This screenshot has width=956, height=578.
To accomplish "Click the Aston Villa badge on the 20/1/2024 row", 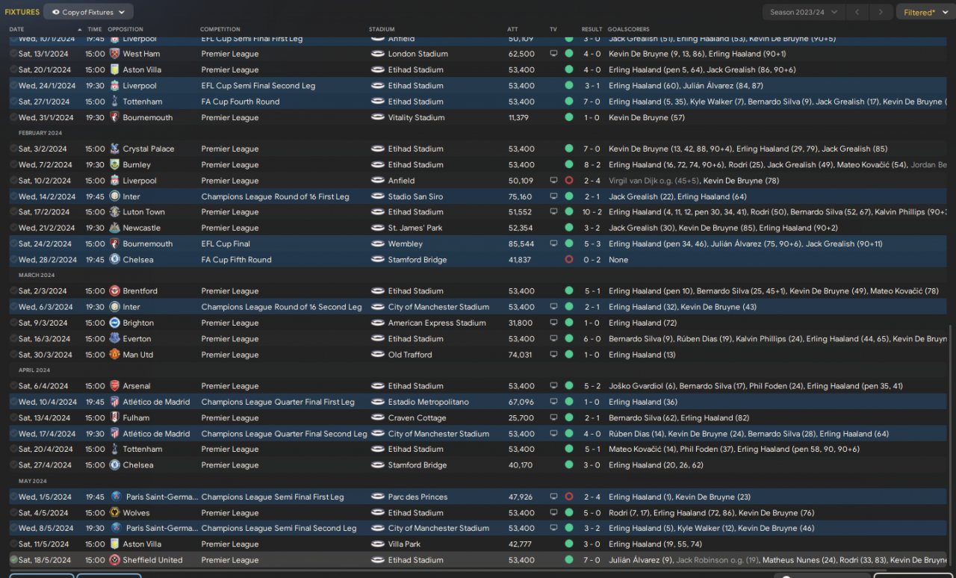I will point(114,69).
